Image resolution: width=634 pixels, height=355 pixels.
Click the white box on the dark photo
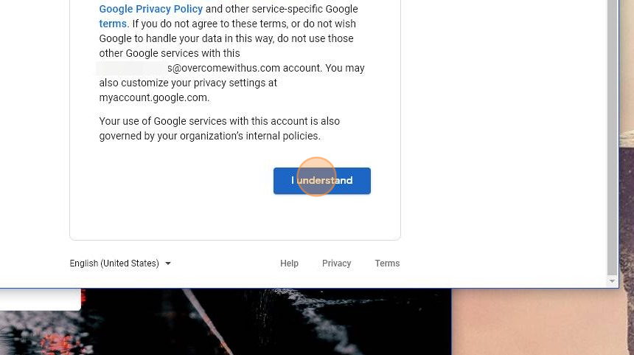tap(41, 300)
